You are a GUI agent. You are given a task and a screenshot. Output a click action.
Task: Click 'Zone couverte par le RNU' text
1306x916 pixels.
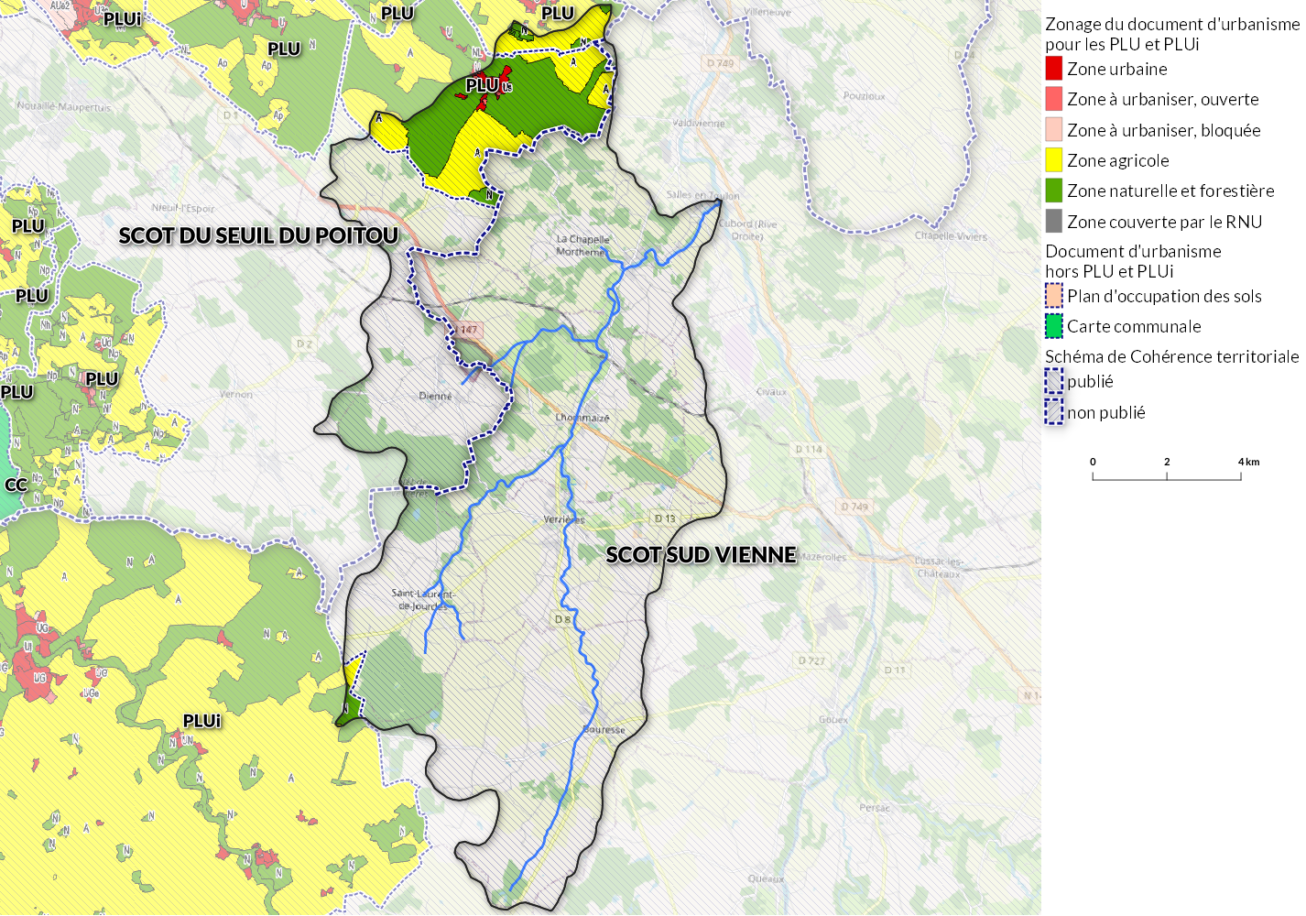tap(1164, 222)
